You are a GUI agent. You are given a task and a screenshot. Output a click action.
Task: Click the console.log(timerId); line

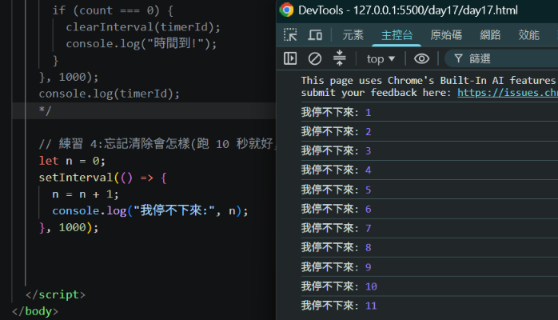110,94
